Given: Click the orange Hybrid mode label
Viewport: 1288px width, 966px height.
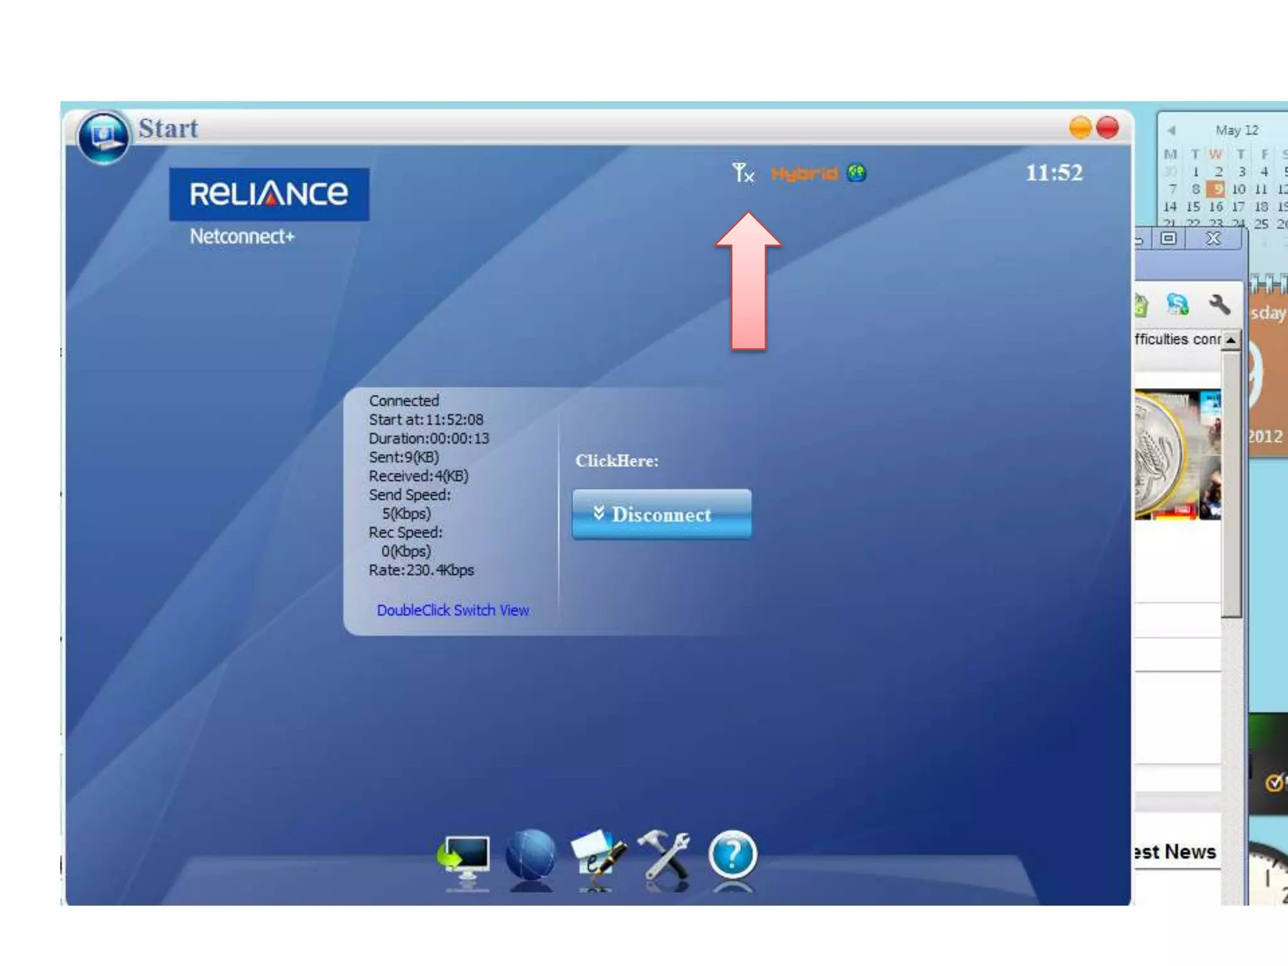Looking at the screenshot, I should tap(804, 173).
